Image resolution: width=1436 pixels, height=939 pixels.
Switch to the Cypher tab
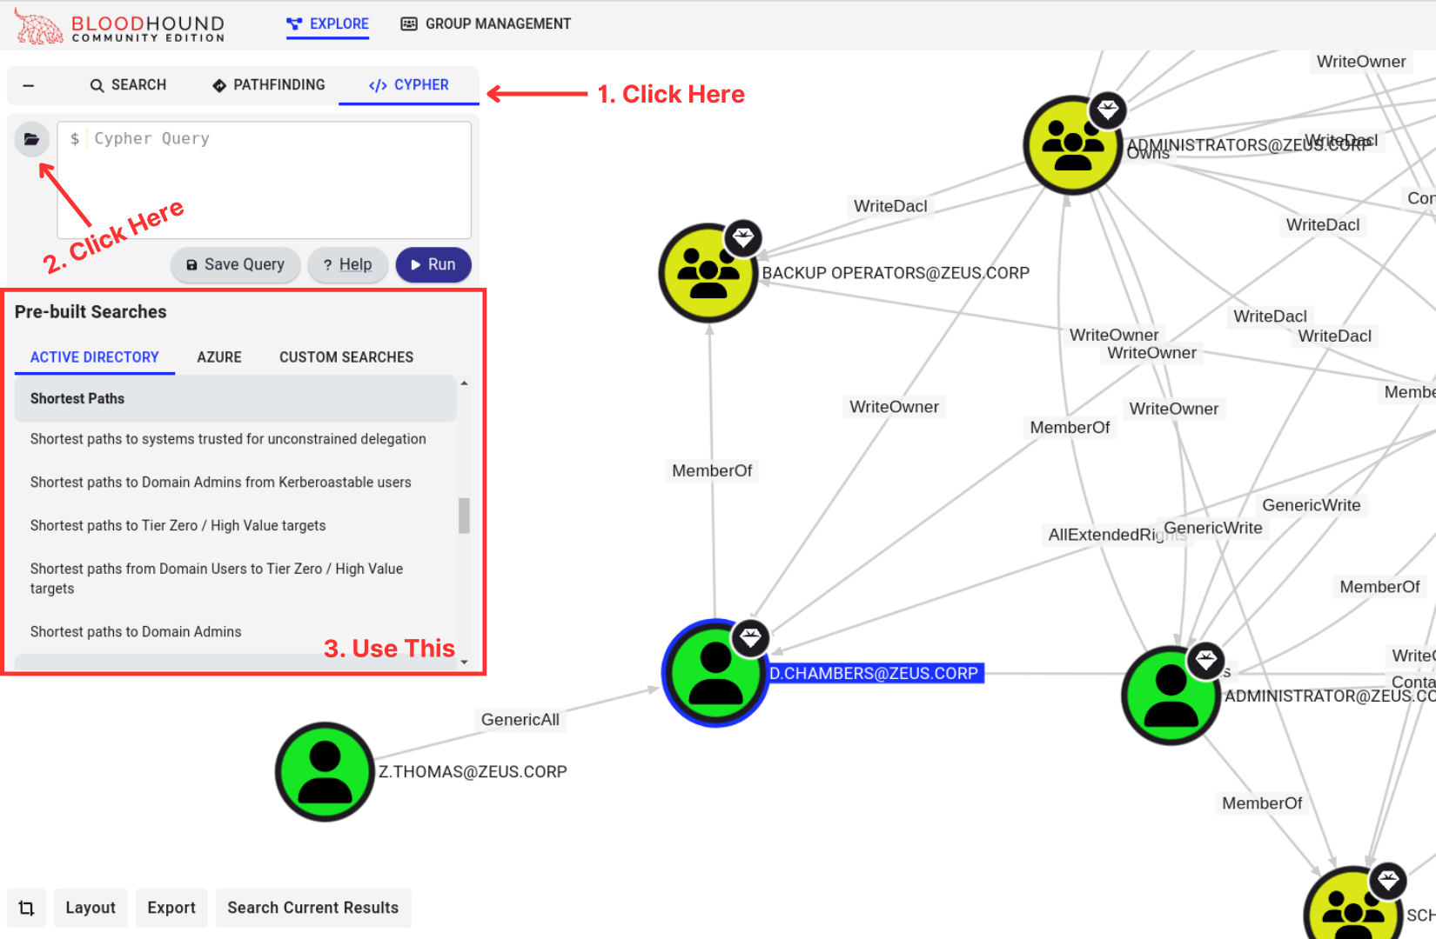(409, 85)
